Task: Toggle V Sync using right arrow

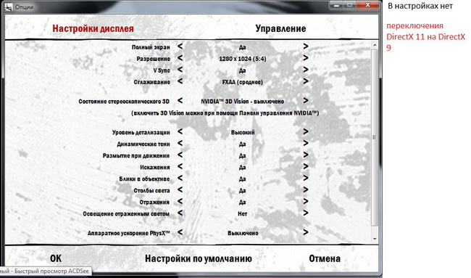Action: [x=306, y=70]
